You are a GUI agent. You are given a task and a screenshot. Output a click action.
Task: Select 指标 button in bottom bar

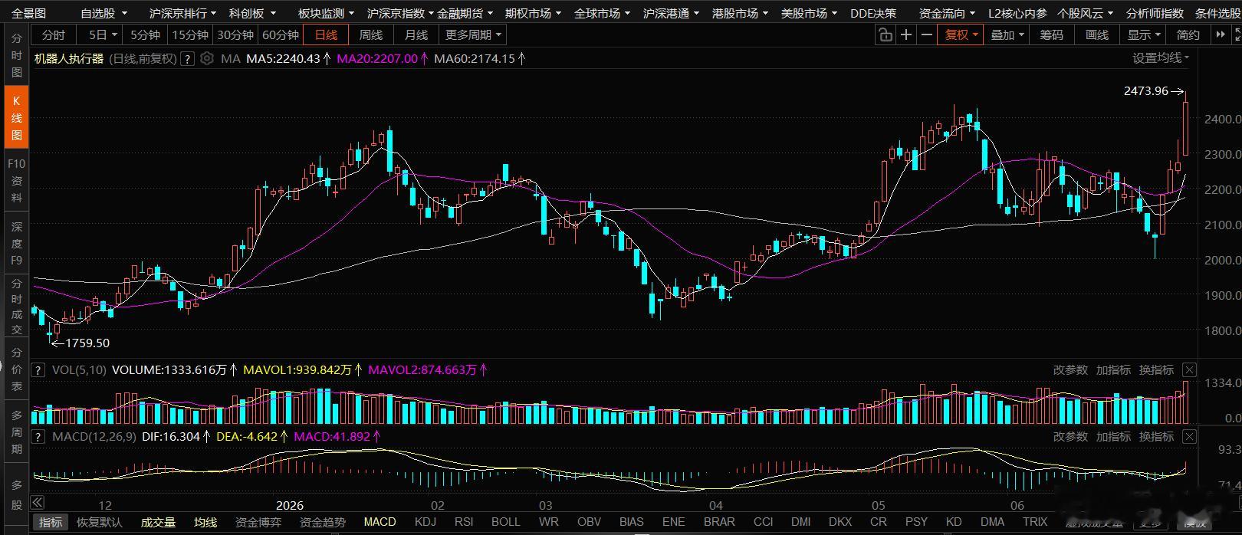pos(51,522)
